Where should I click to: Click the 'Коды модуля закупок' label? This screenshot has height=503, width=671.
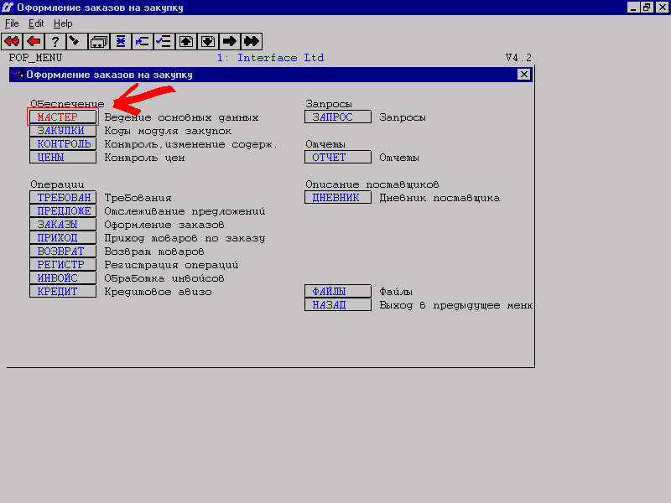[168, 131]
